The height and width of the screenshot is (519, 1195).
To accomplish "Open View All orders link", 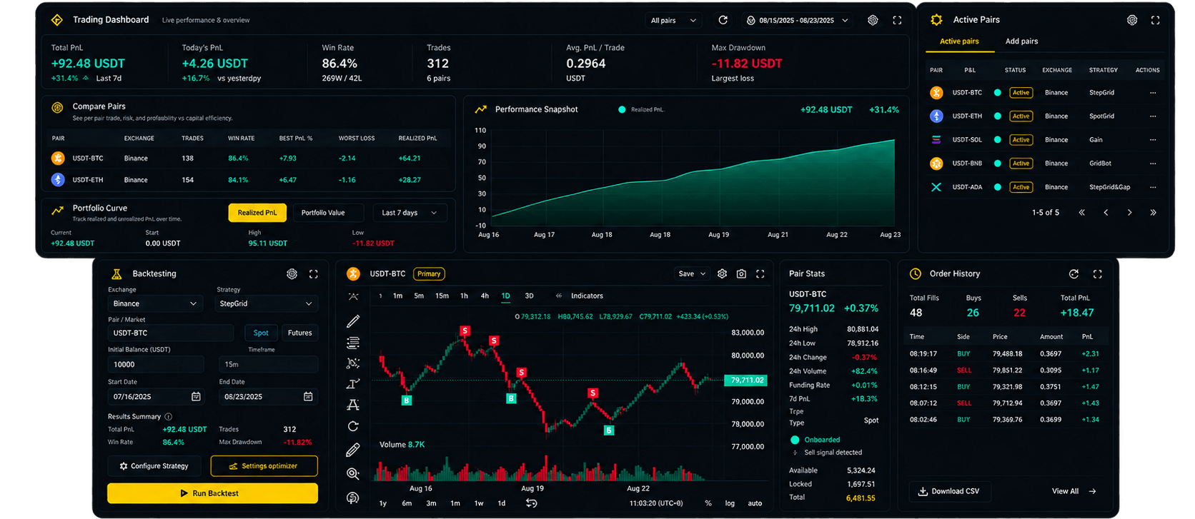I will (1073, 491).
